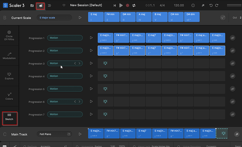Screen dimensions: 242x147
Task: Open the session browser folder icon
Action: [x=32, y=6]
